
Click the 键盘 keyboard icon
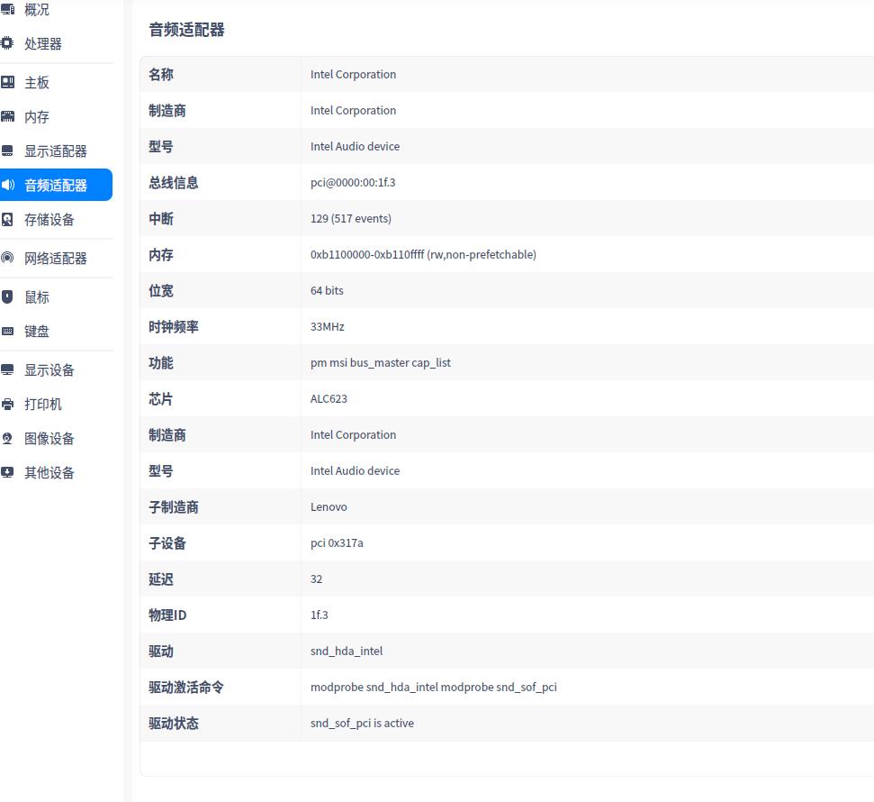(x=7, y=331)
